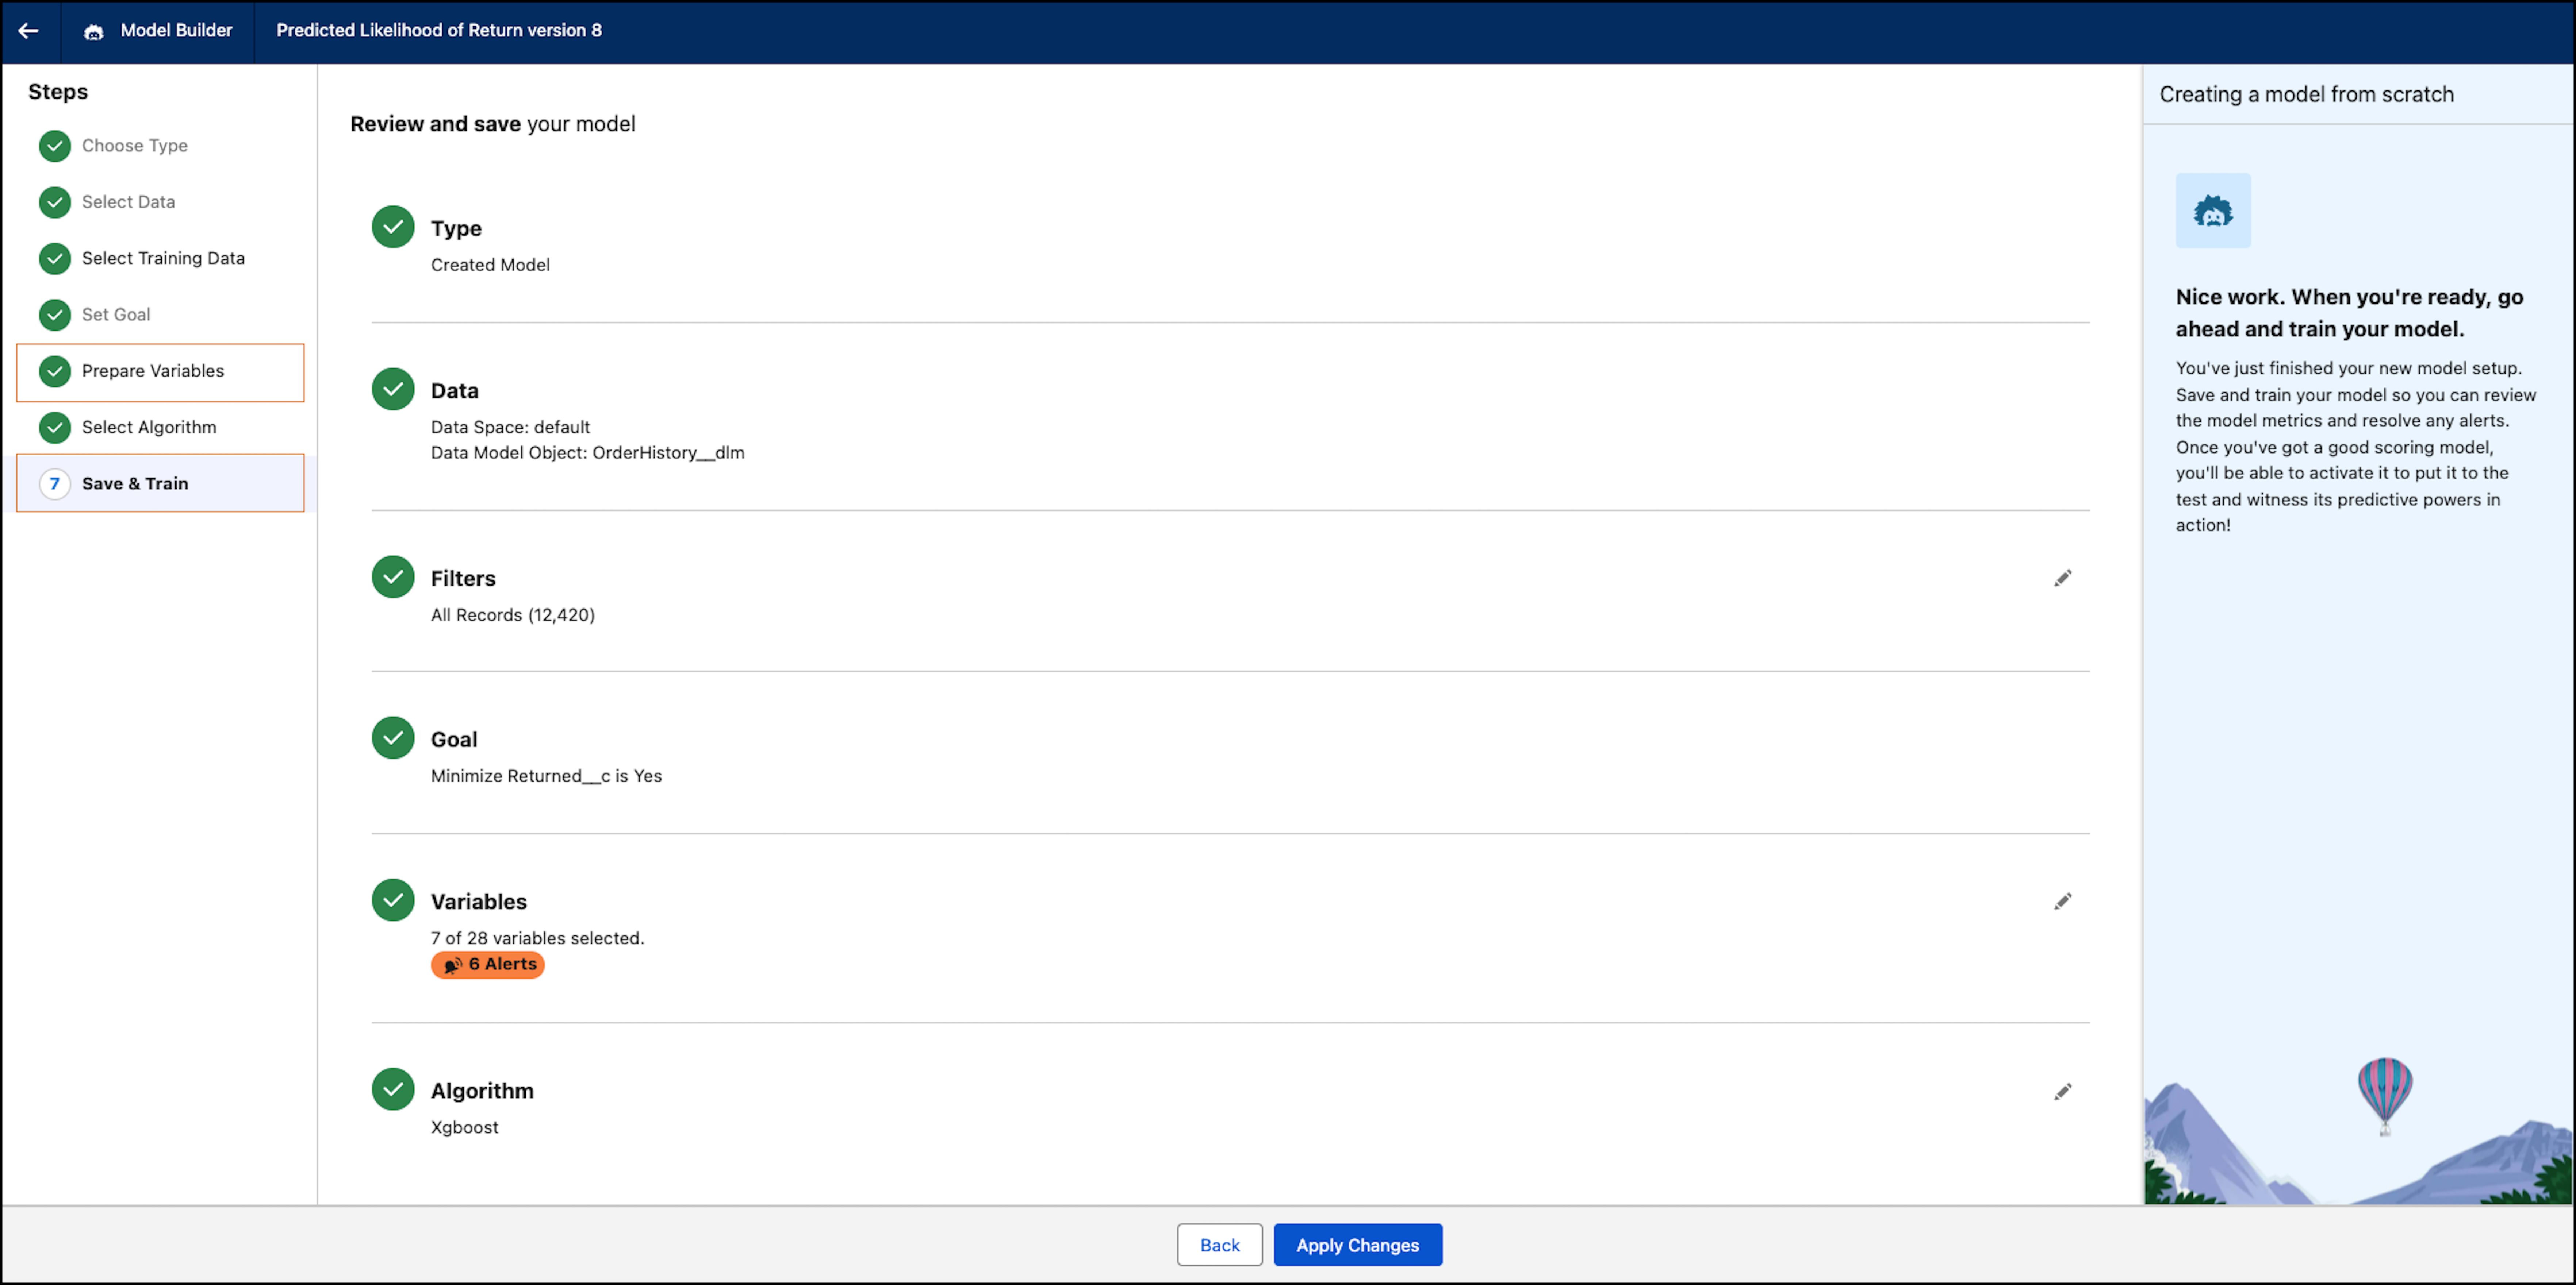Click the model title Predicted Likelihood of Return version 8
This screenshot has height=1285, width=2576.
point(439,31)
